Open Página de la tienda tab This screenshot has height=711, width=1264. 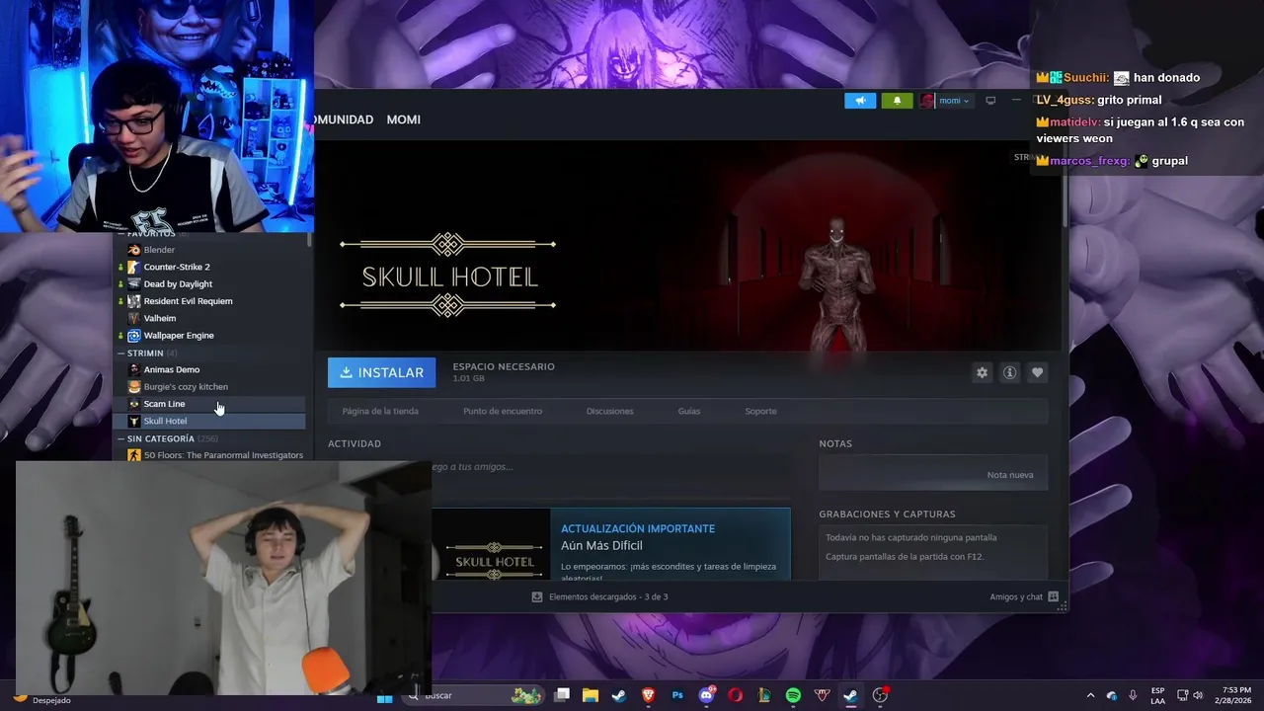coord(380,411)
